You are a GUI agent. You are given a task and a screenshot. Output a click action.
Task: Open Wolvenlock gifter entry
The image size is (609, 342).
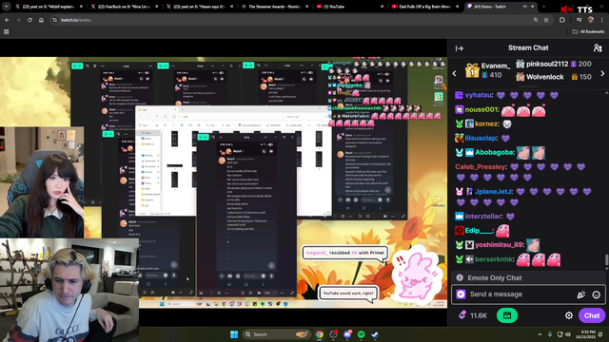point(554,77)
